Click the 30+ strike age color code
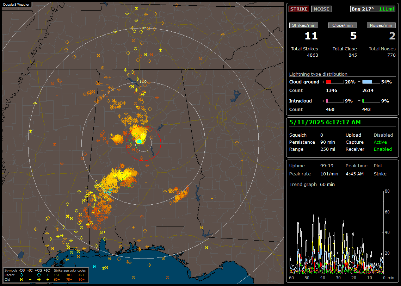This screenshot has width=401, height=286. 69,275
